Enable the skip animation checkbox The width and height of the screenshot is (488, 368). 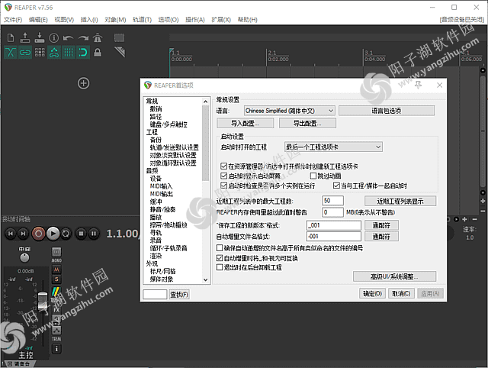313,176
